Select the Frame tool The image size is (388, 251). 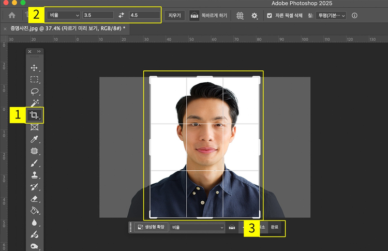pyautogui.click(x=35, y=127)
